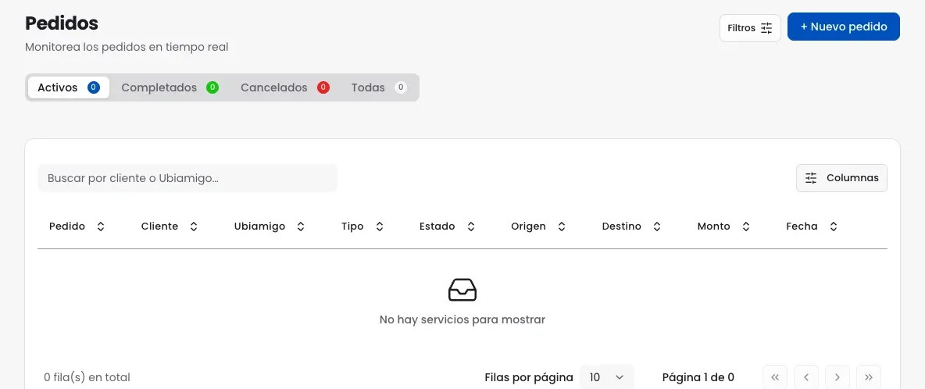Image resolution: width=925 pixels, height=389 pixels.
Task: Click the 'Filas por página' label
Action: pyautogui.click(x=529, y=377)
